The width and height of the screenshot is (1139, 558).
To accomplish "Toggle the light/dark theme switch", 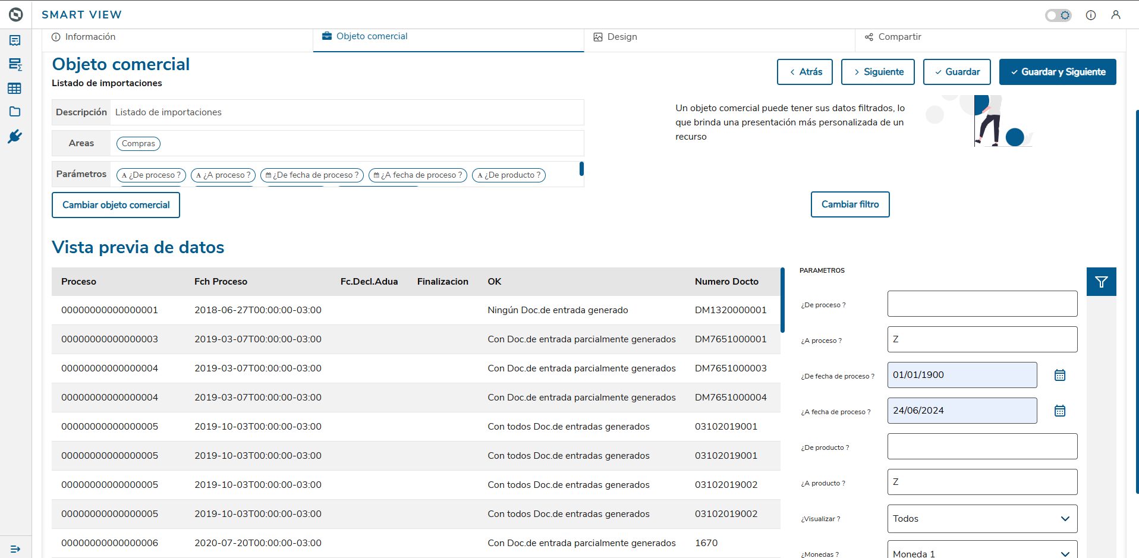I will [1058, 15].
